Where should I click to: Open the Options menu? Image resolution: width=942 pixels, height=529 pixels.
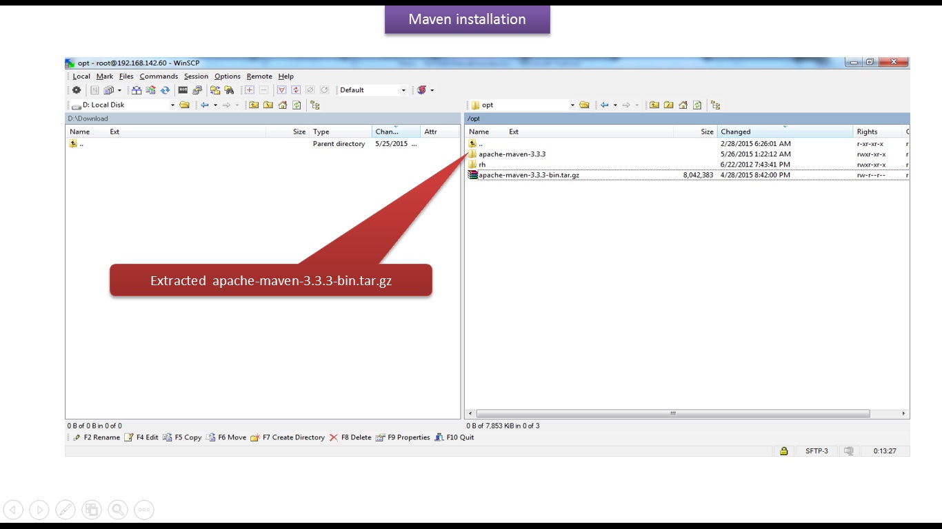coord(228,76)
